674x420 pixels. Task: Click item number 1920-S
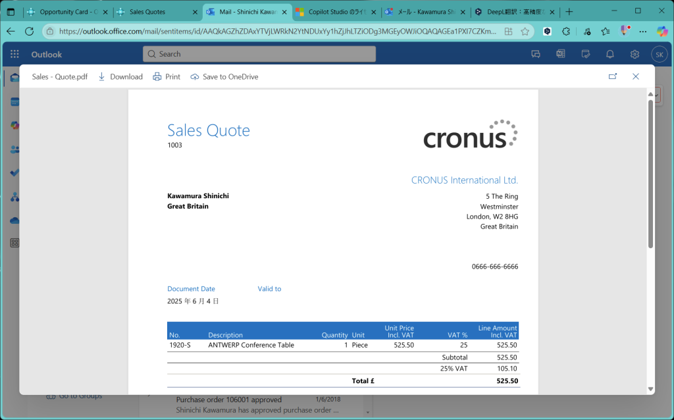(x=180, y=345)
